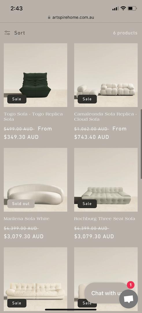Open the Togo Sofa - Togo Replica Sofa link
Image resolution: width=142 pixels, height=313 pixels.
tap(33, 117)
